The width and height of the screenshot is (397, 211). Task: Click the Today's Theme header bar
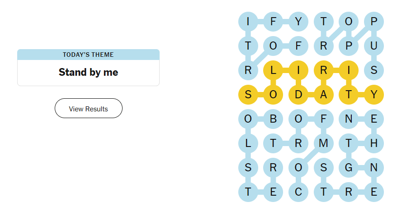pos(88,55)
